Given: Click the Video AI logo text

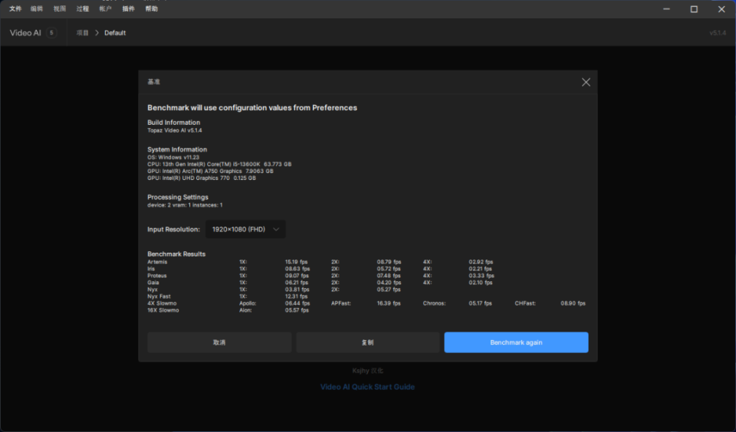Looking at the screenshot, I should [x=25, y=33].
